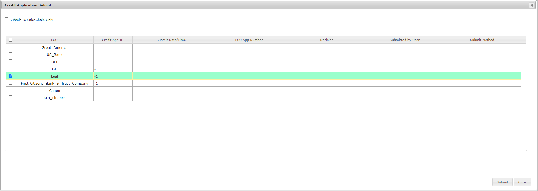Toggle the select-all checkbox in table header
The height and width of the screenshot is (191, 538).
[x=11, y=40]
